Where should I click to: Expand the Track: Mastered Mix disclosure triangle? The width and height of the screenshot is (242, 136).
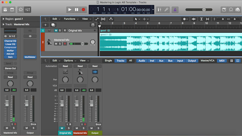3,25
